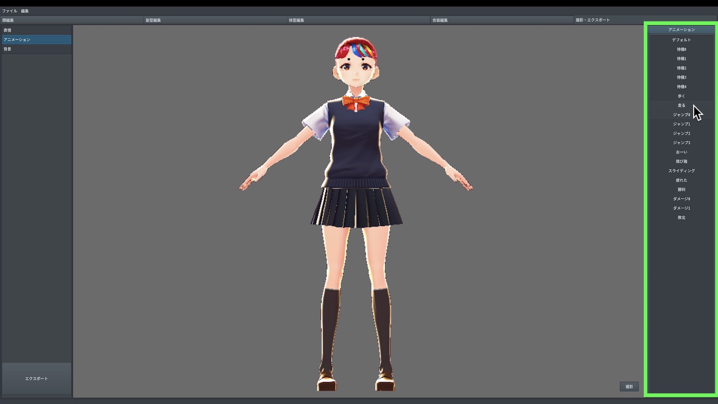718x404 pixels.
Task: Select 背景 in the left sidebar
Action: click(x=36, y=49)
